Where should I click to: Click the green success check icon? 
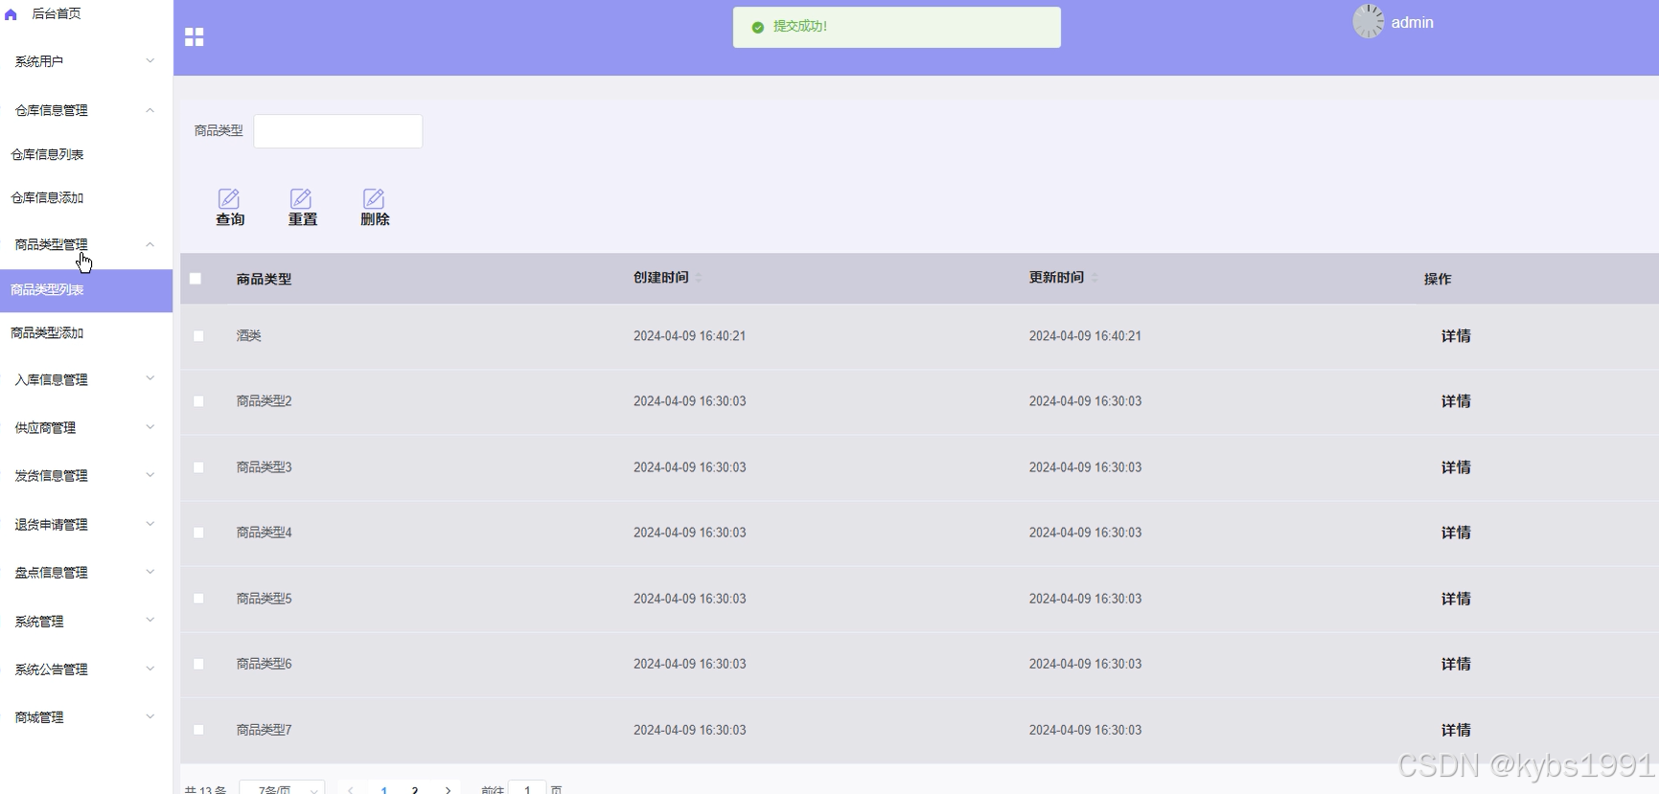758,27
